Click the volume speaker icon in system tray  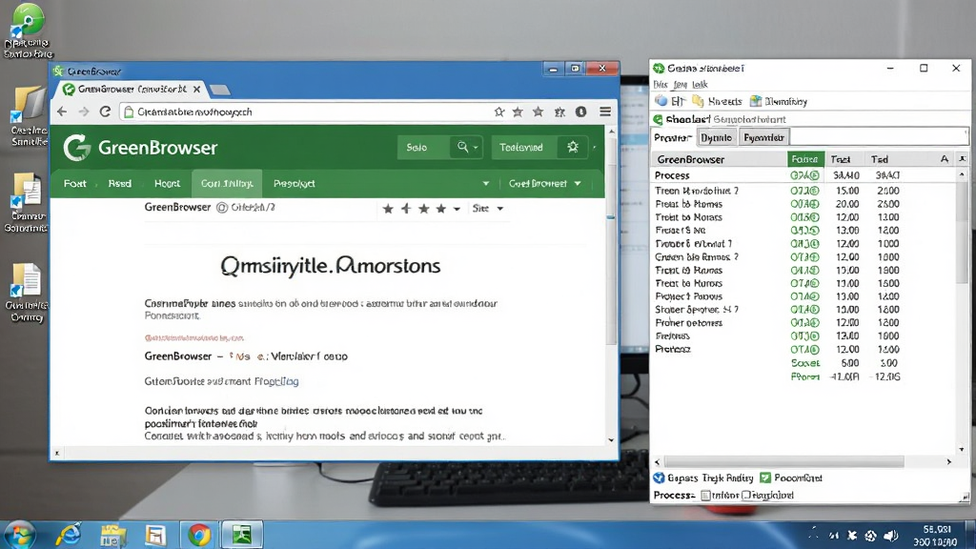(x=891, y=536)
